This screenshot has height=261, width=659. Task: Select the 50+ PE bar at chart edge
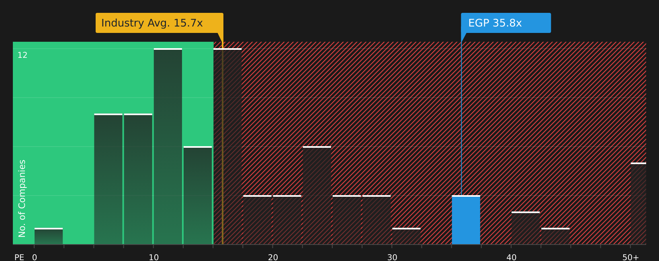click(639, 204)
